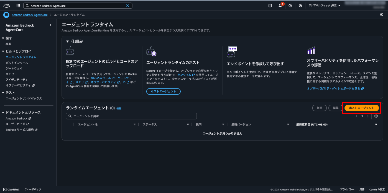Sort by 説明 column arrow
Image resolution: width=388 pixels, height=193 pixels.
pos(223,125)
